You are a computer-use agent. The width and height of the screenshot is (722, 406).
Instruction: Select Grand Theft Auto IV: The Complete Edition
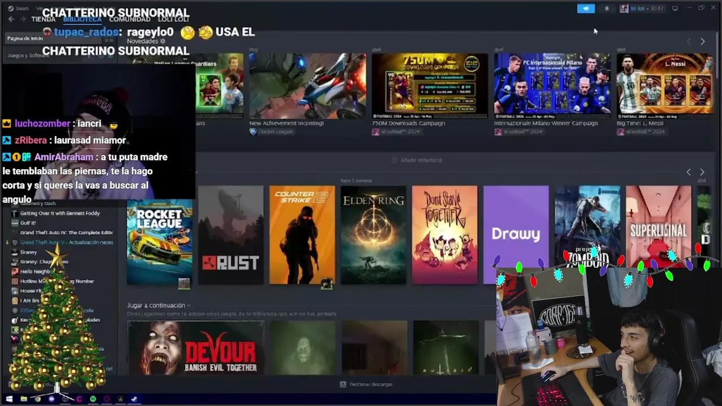coord(67,232)
